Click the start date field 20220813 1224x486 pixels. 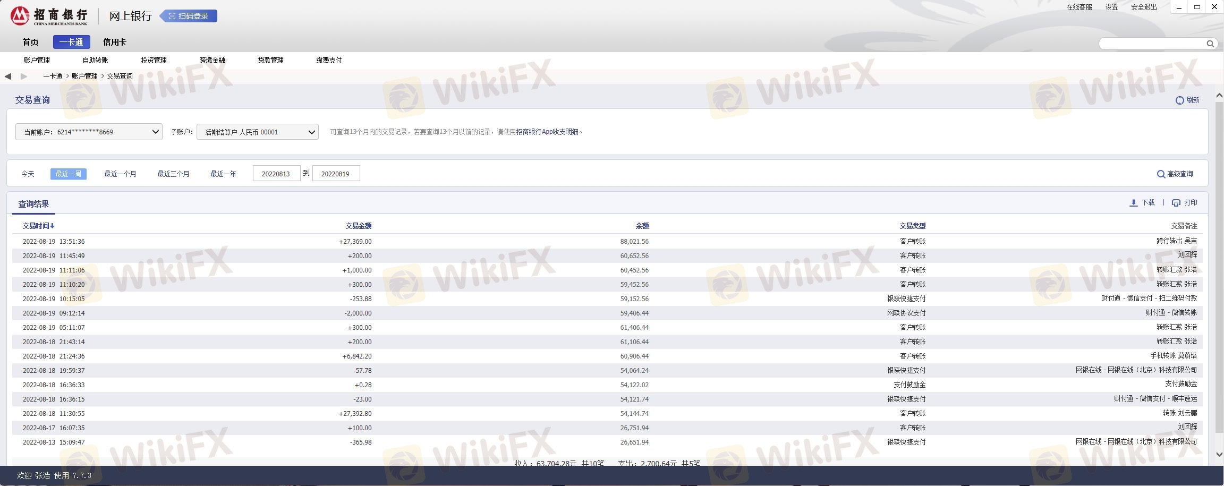point(276,174)
